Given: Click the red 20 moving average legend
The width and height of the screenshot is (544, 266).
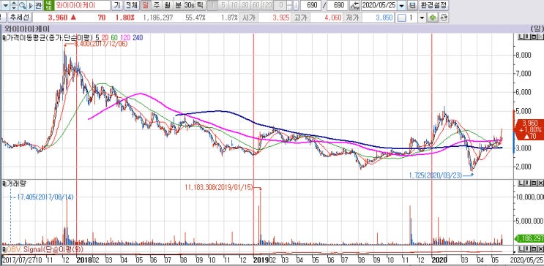Looking at the screenshot, I should point(105,37).
